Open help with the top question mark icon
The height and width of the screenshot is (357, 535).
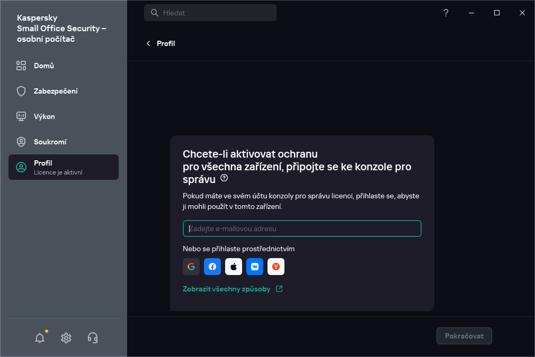coord(445,13)
